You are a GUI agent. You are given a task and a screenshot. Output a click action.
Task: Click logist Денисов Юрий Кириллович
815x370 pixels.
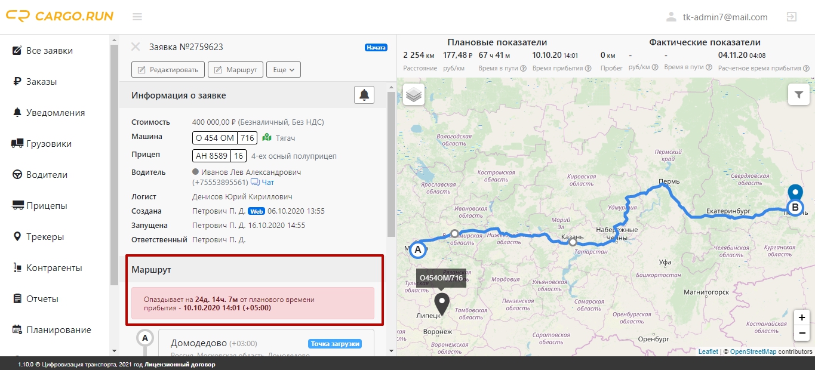pos(242,196)
